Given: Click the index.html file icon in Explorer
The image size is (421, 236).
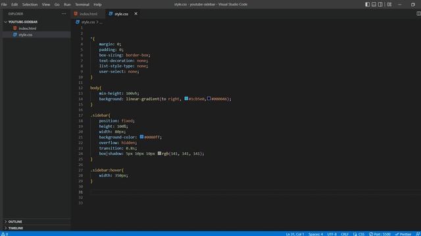Looking at the screenshot, I should pos(15,28).
